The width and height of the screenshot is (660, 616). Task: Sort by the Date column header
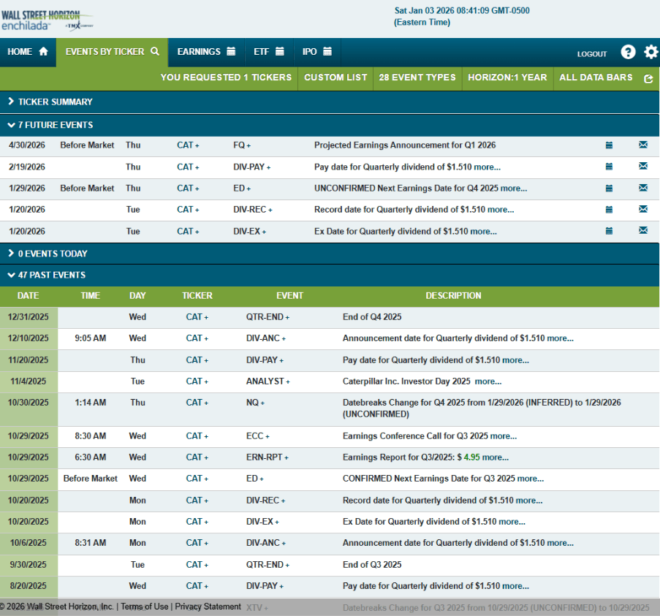tap(28, 296)
